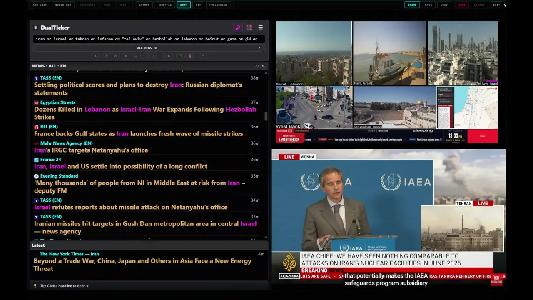Go to previous item with left chevron
The width and height of the screenshot is (533, 300).
(x=144, y=56)
